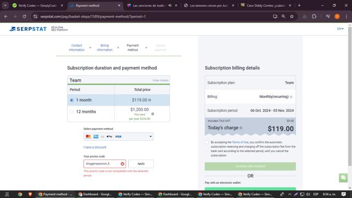
Task: View site information icon in address bar
Action: pos(35,16)
